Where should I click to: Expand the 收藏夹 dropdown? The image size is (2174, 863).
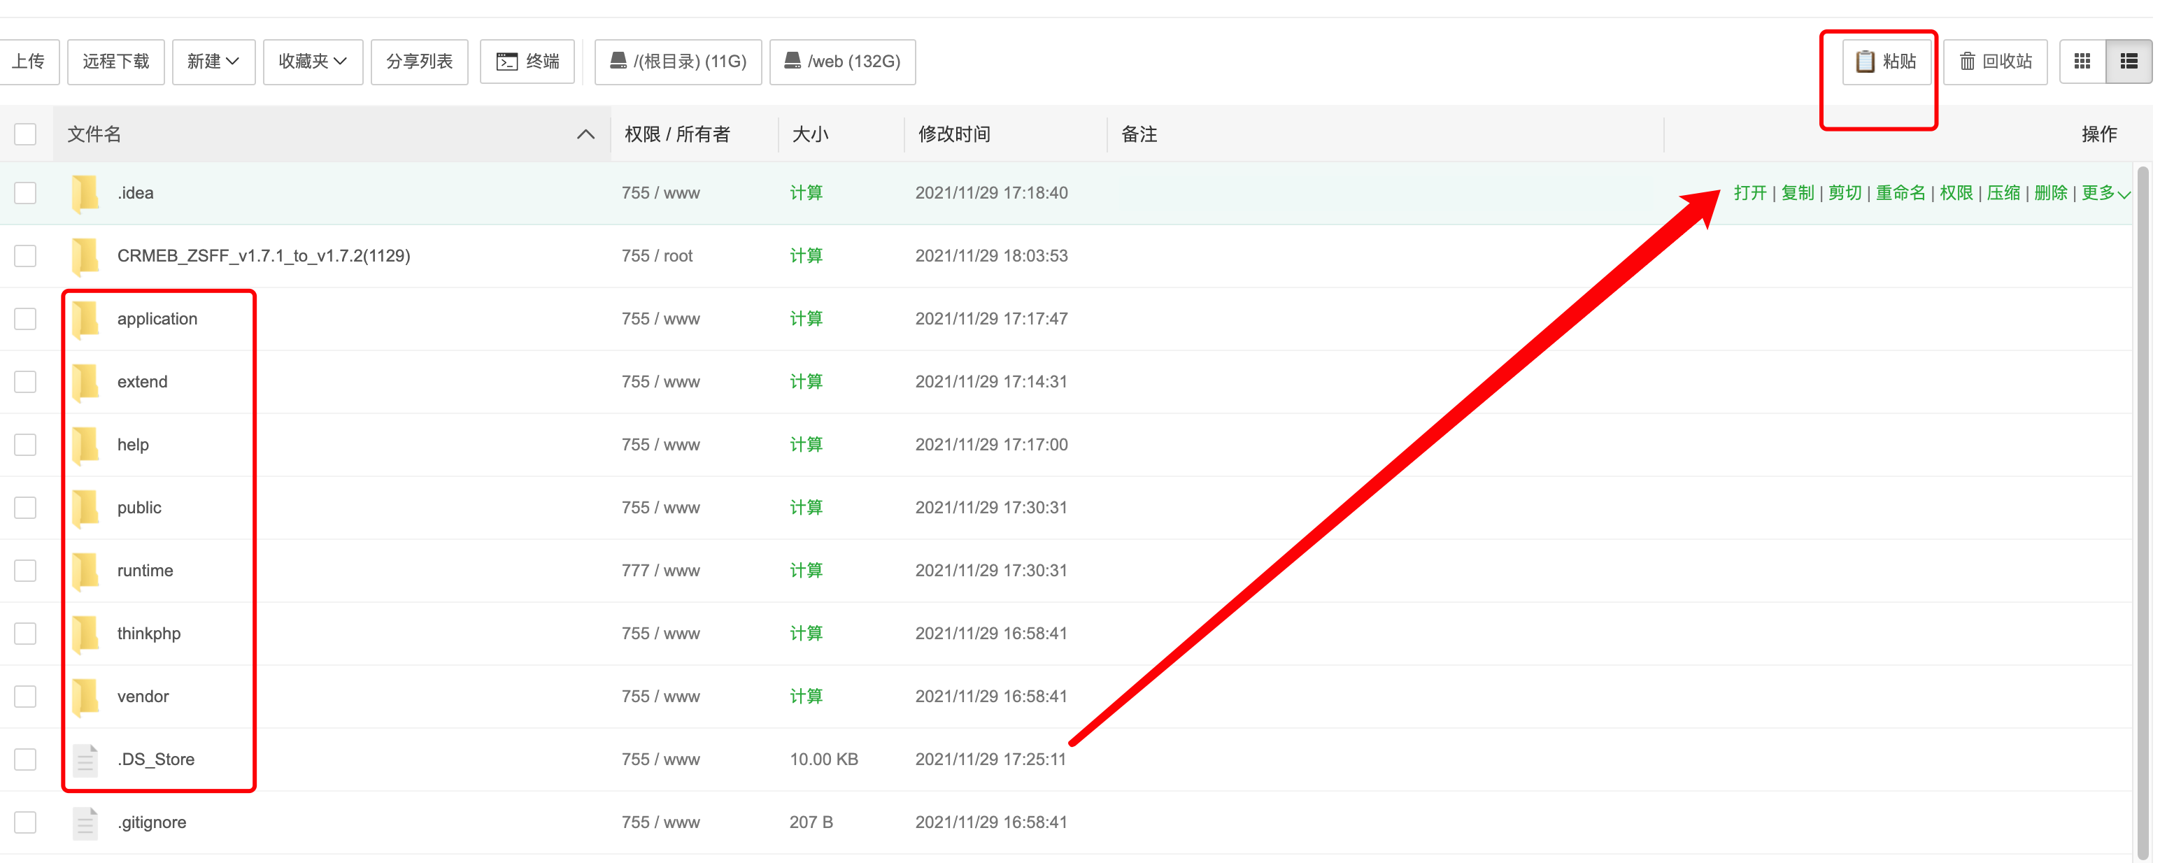312,62
